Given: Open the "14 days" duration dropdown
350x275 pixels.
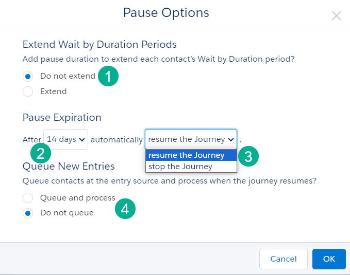Looking at the screenshot, I should 65,139.
